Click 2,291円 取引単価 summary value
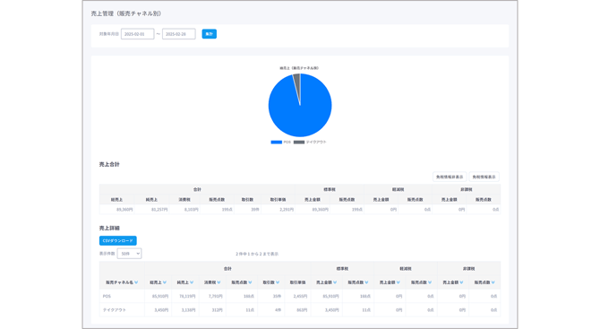The image size is (600, 329). pos(287,210)
